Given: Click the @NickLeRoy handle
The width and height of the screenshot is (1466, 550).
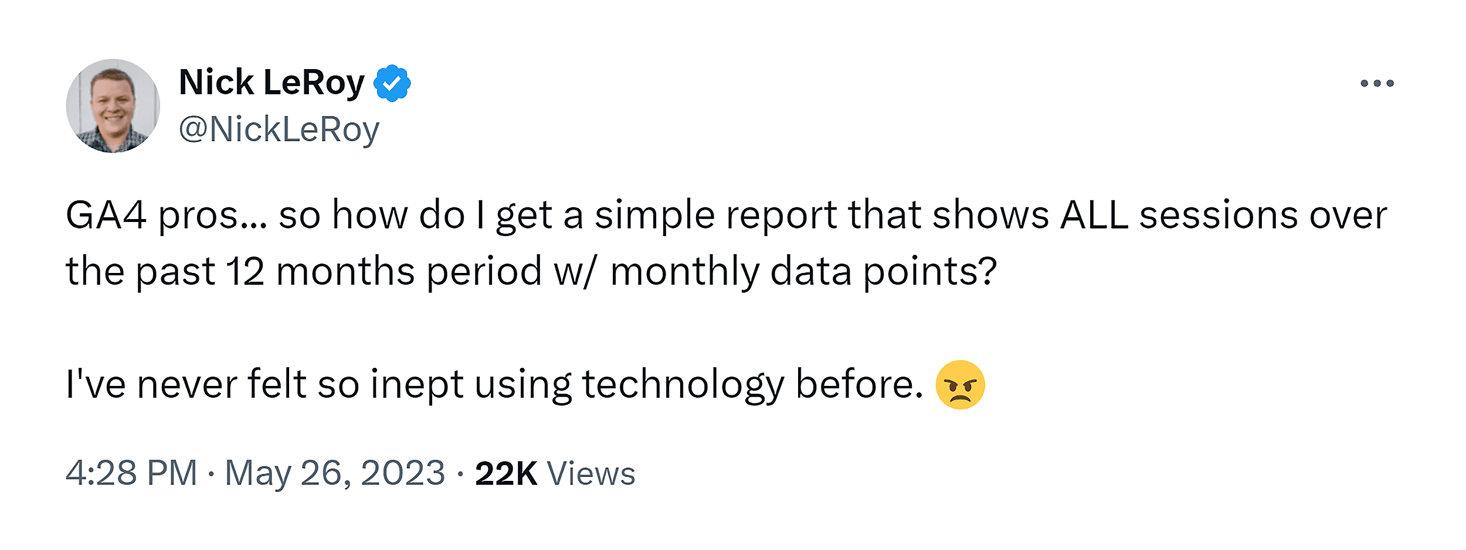Looking at the screenshot, I should click(x=279, y=129).
